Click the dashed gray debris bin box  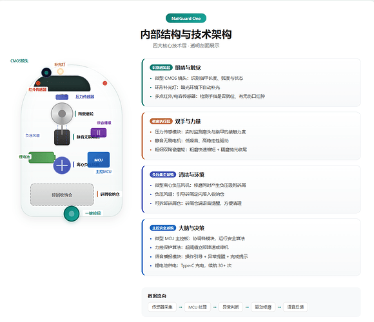pyautogui.click(x=62, y=195)
